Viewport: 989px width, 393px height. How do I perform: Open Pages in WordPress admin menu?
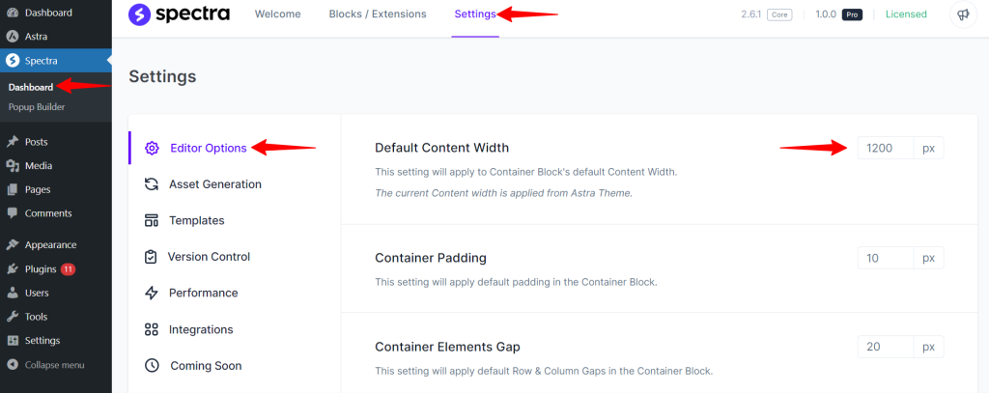[38, 189]
